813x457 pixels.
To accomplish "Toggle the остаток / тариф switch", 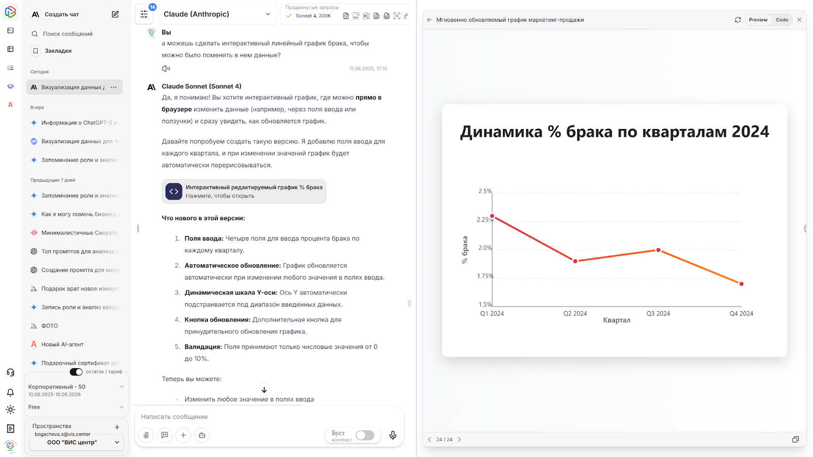I will (x=76, y=372).
